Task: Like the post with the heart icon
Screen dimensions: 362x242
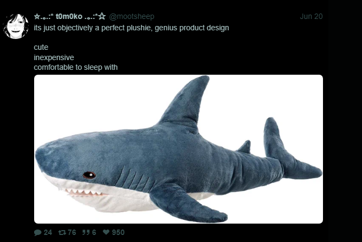Action: (106, 232)
